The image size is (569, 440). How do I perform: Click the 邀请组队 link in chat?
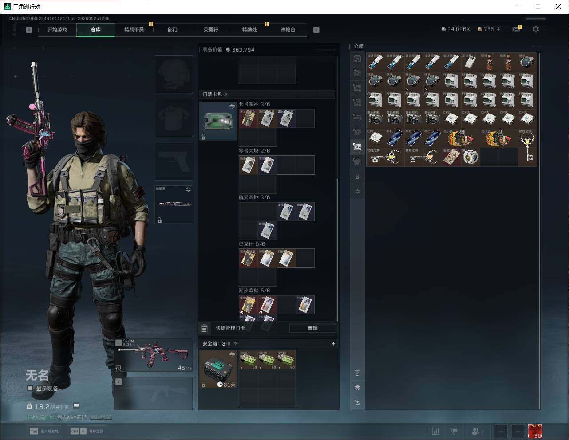pyautogui.click(x=100, y=417)
